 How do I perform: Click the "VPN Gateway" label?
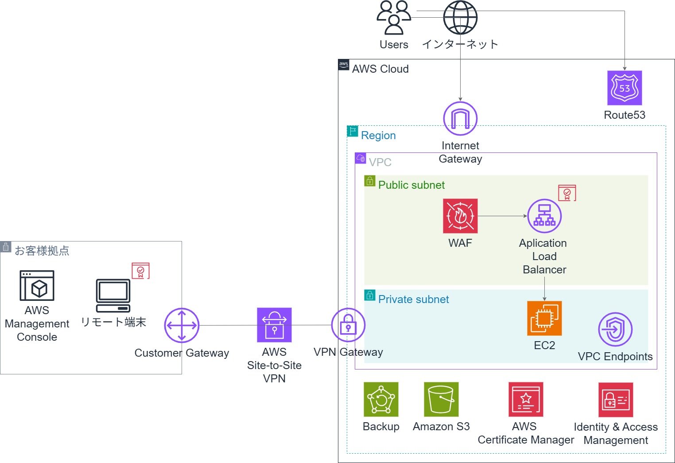pyautogui.click(x=348, y=352)
